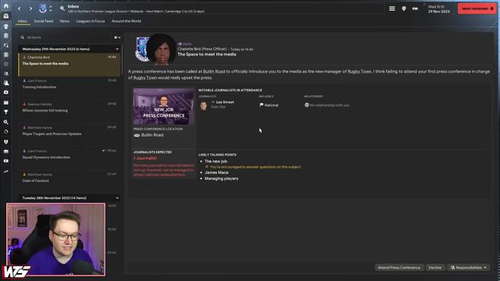Open the Data Hub circle icon
This screenshot has height=281, width=500.
coord(6,64)
